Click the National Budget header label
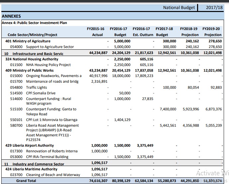 tap(179, 8)
